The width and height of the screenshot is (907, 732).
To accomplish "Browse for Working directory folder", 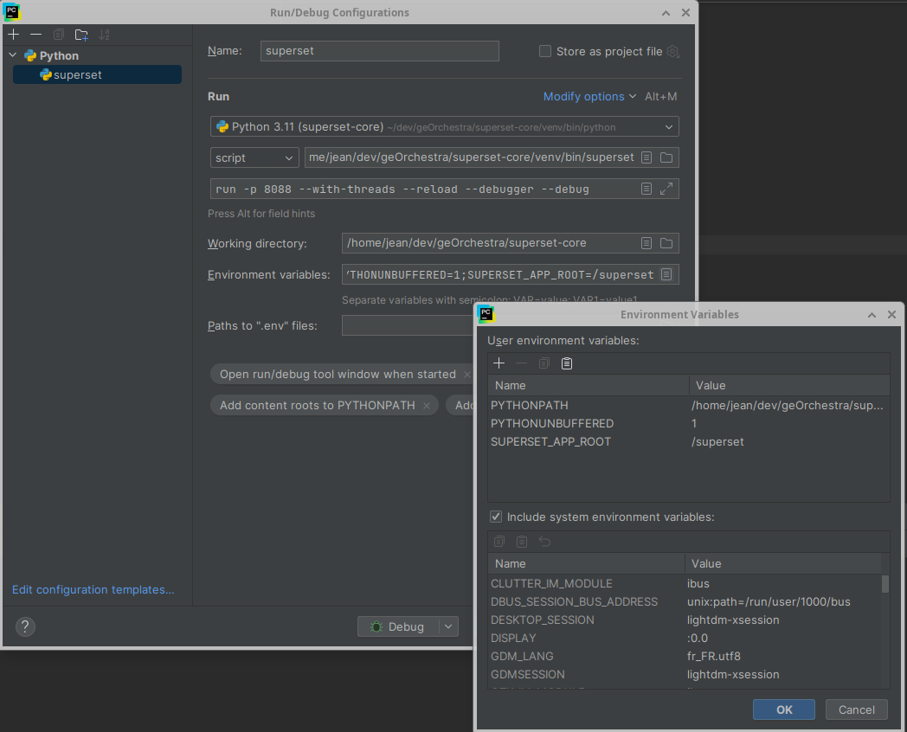I will click(x=666, y=243).
